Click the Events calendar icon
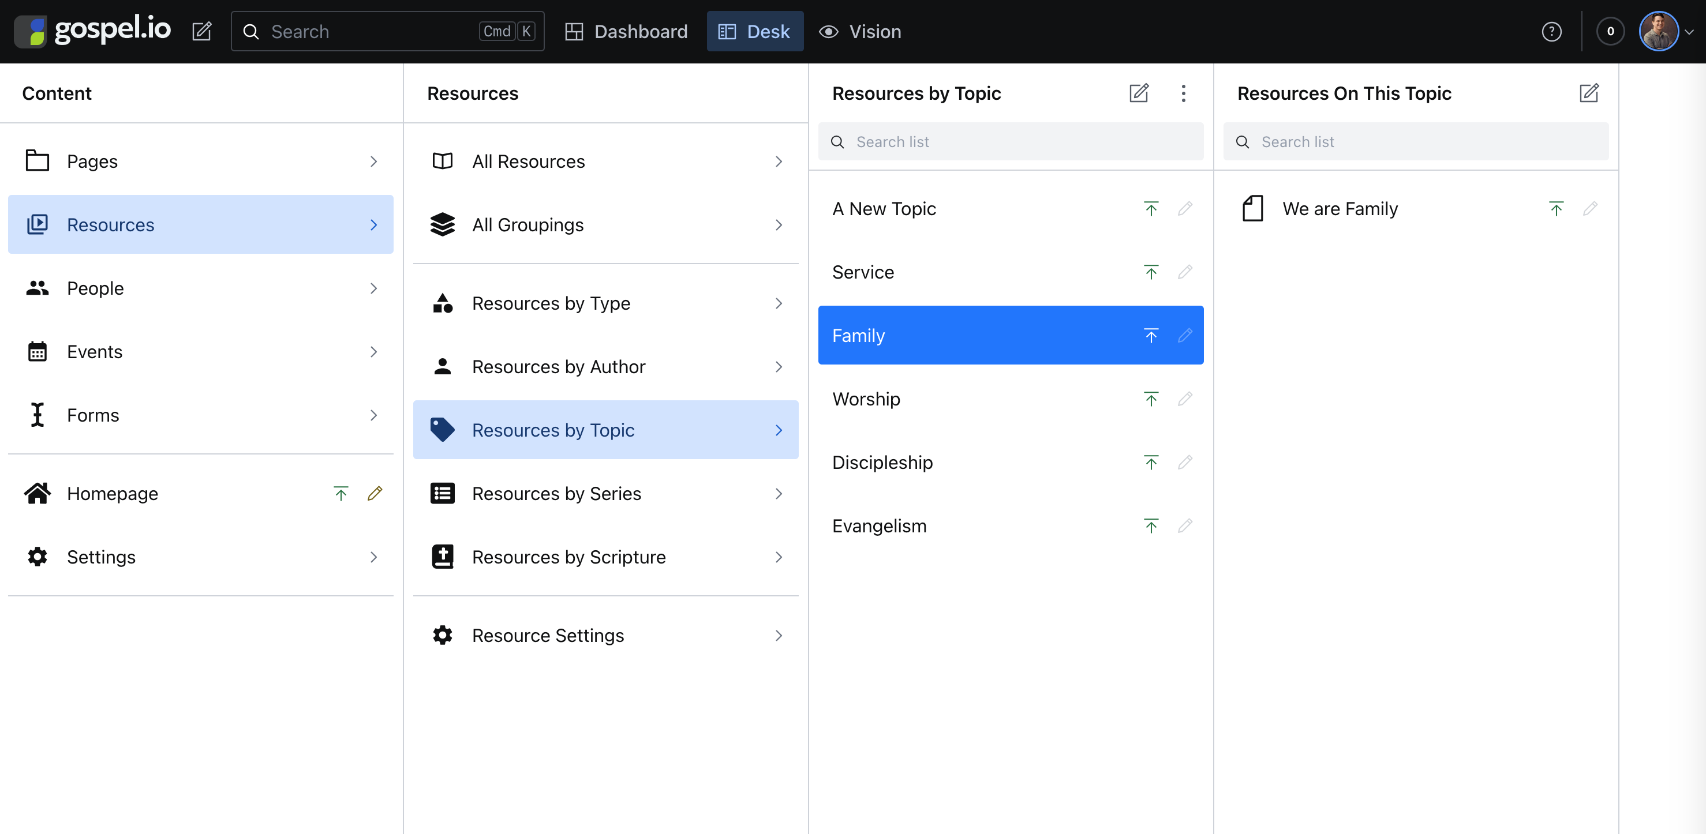 [x=37, y=351]
